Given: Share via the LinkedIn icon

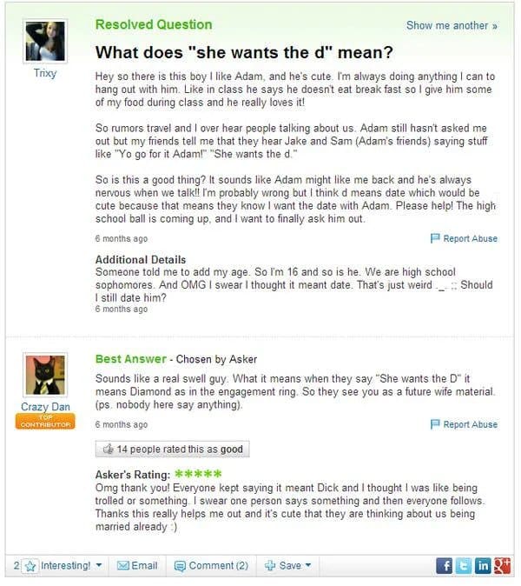Looking at the screenshot, I should 482,565.
